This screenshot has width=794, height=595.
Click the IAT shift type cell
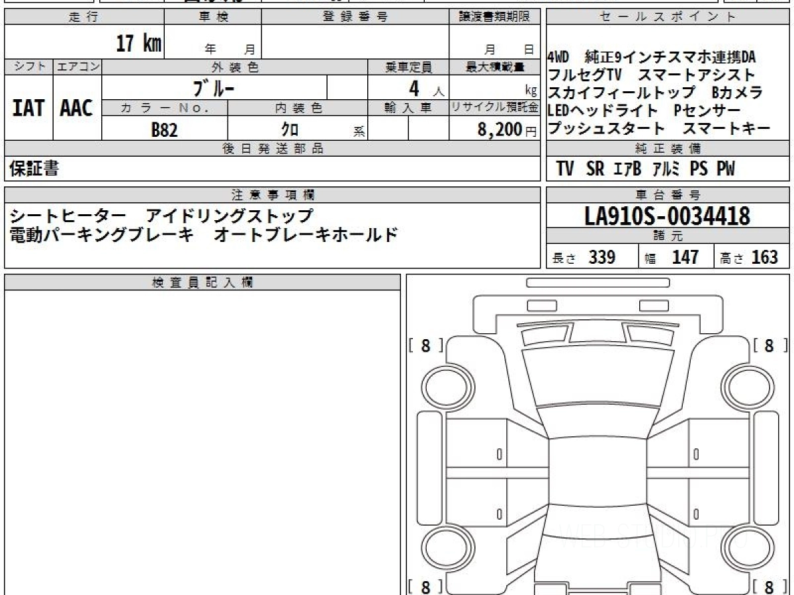tap(28, 108)
